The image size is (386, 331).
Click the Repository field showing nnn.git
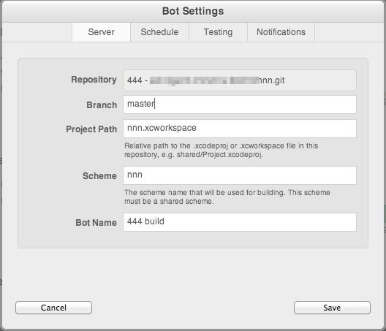240,80
